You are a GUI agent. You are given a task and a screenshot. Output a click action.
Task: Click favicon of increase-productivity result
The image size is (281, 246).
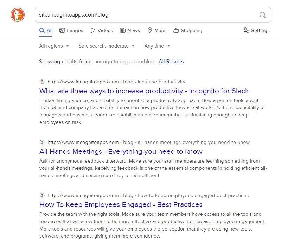42,82
